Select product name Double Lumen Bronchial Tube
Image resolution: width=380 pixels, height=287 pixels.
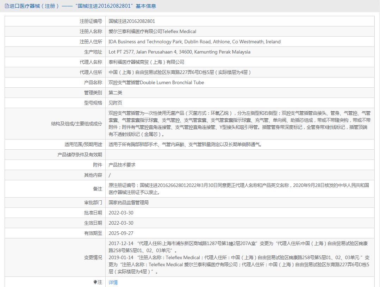156,82
